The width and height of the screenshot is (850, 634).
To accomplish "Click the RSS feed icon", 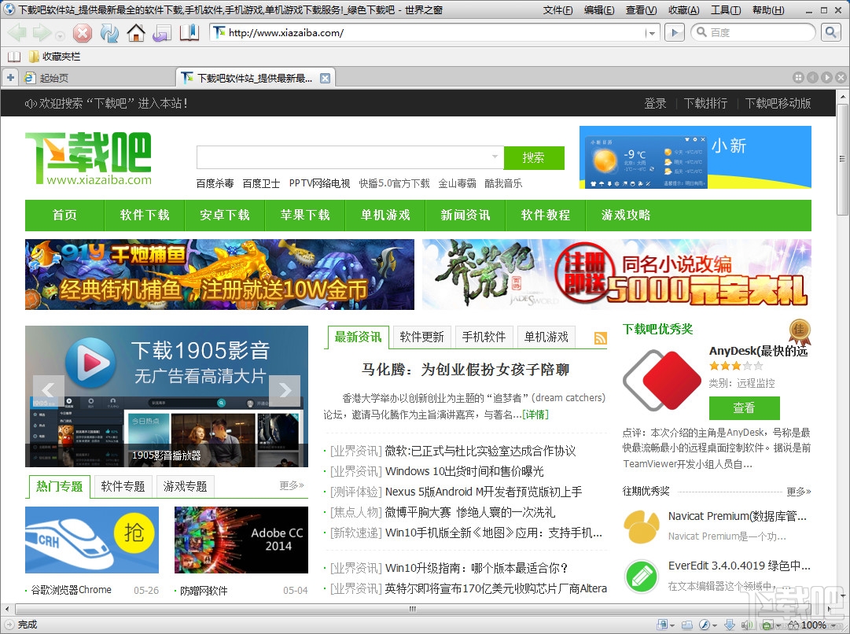I will (x=600, y=338).
